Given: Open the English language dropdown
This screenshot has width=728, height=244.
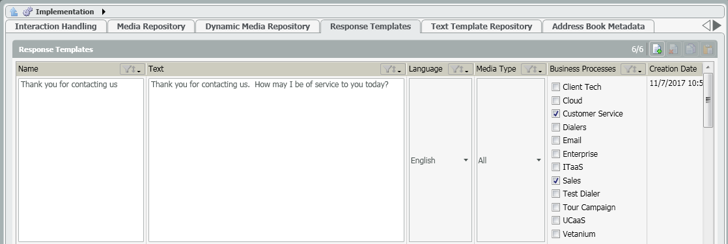Looking at the screenshot, I should [x=440, y=160].
